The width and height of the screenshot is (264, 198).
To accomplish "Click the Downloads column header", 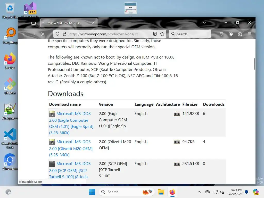I will [x=214, y=104].
